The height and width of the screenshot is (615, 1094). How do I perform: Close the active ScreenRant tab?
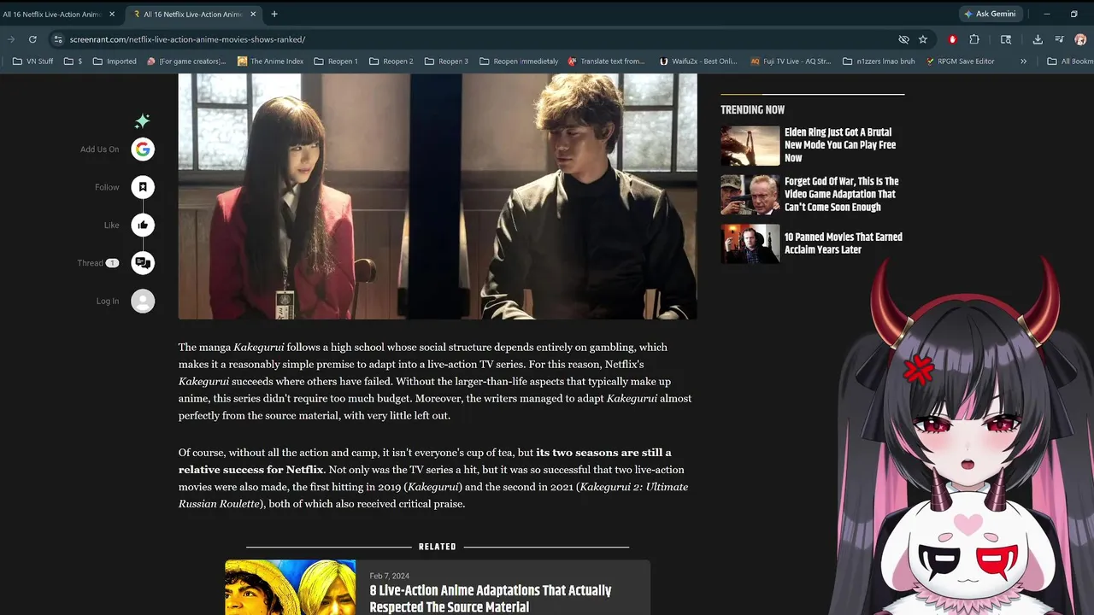click(254, 14)
